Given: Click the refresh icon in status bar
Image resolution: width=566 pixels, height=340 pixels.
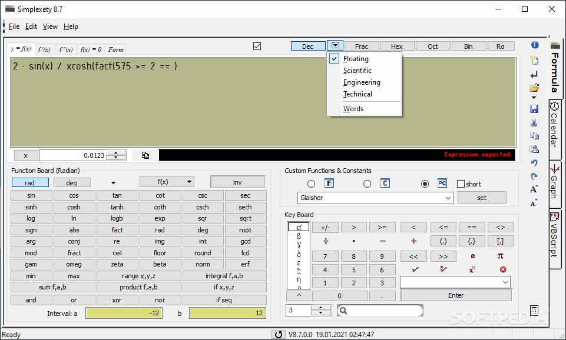Looking at the screenshot, I should tap(279, 335).
